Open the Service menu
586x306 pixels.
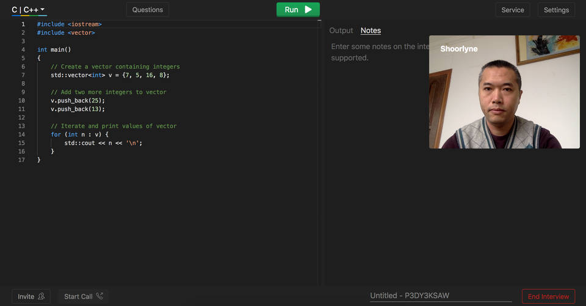pos(512,10)
